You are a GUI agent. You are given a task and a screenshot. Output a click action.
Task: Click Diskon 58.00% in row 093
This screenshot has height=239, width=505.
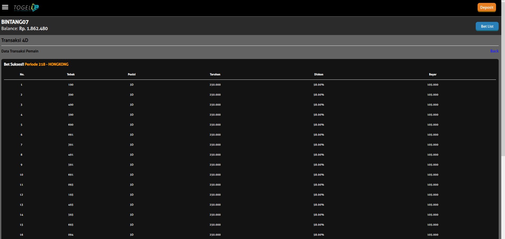click(319, 185)
